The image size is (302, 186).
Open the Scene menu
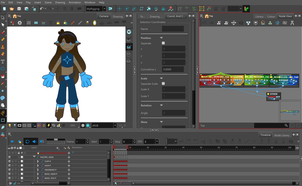tap(48, 2)
